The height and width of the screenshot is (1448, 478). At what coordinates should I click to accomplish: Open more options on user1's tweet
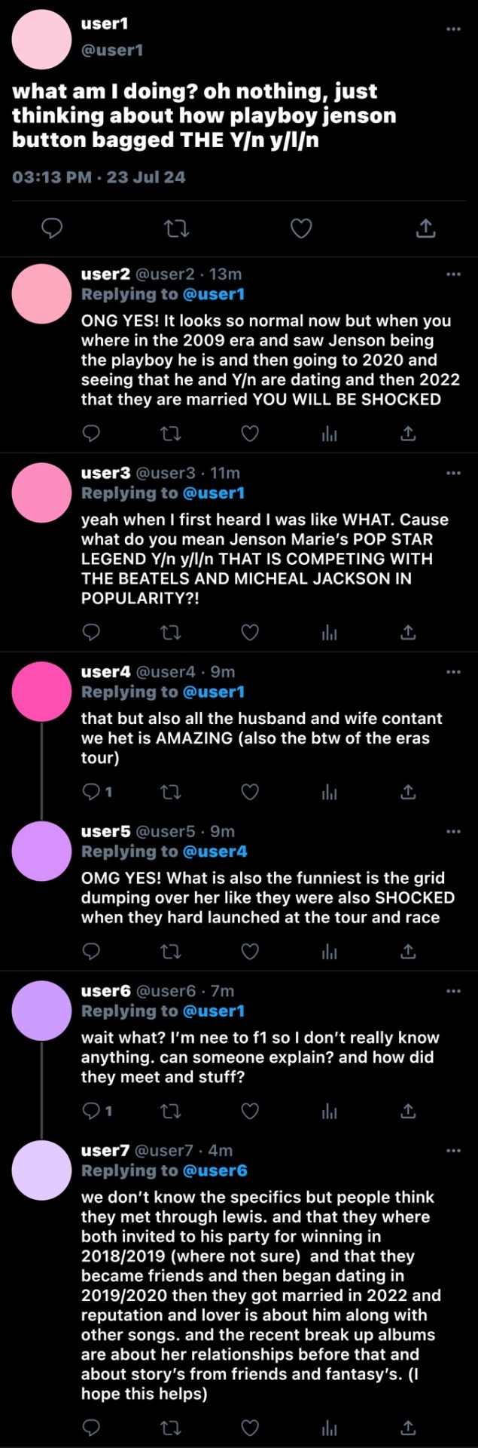click(453, 29)
